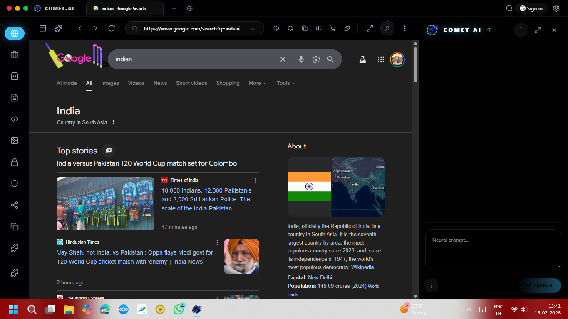Click the page vertical scrollbar thumb
568x319 pixels.
tap(415, 65)
